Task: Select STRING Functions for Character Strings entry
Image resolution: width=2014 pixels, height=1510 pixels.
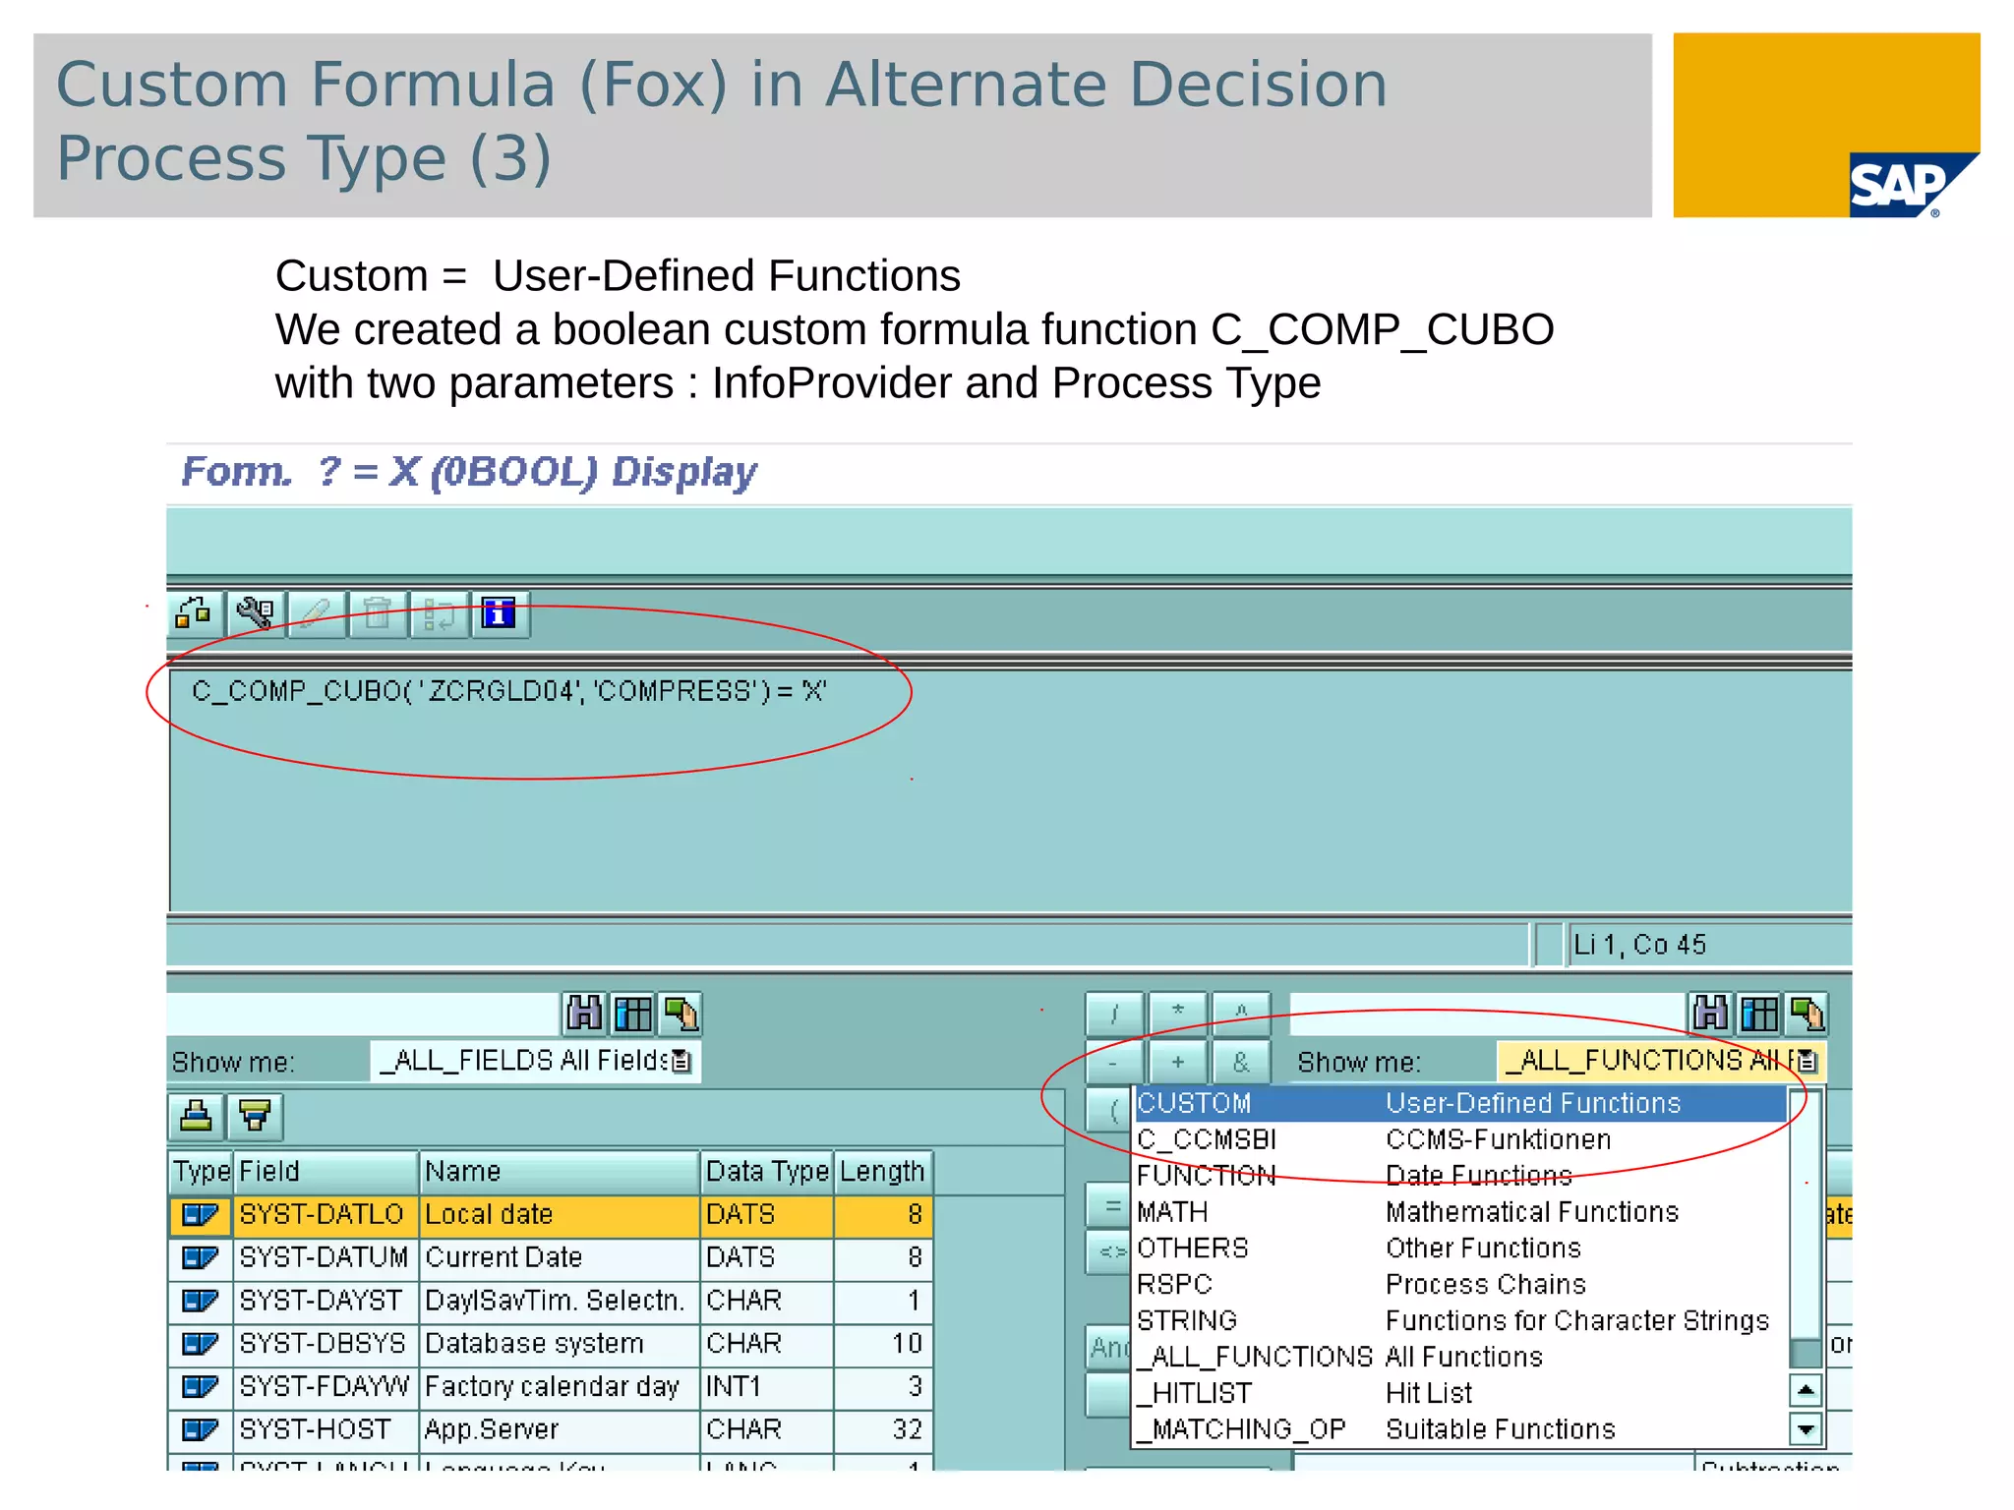Action: click(x=1460, y=1321)
